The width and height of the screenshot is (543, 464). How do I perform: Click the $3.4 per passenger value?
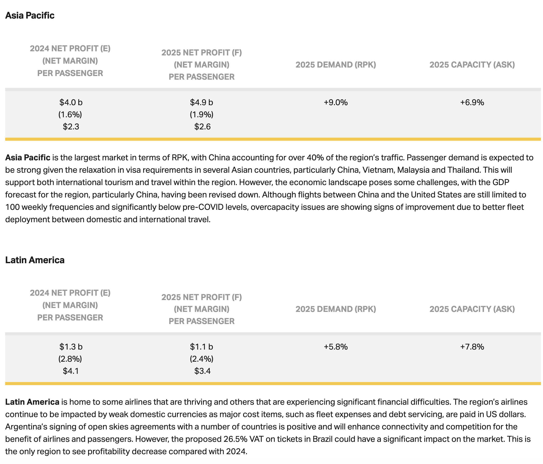click(x=202, y=371)
